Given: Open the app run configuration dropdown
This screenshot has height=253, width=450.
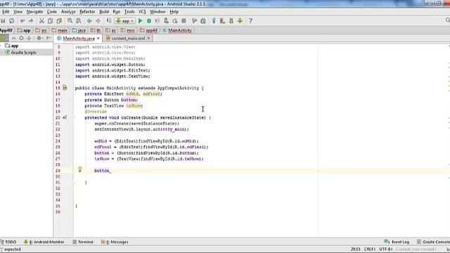Looking at the screenshot, I should pos(125,20).
